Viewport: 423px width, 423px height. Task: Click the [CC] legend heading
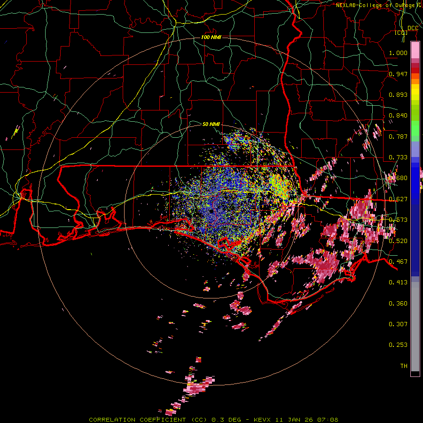tap(401, 32)
